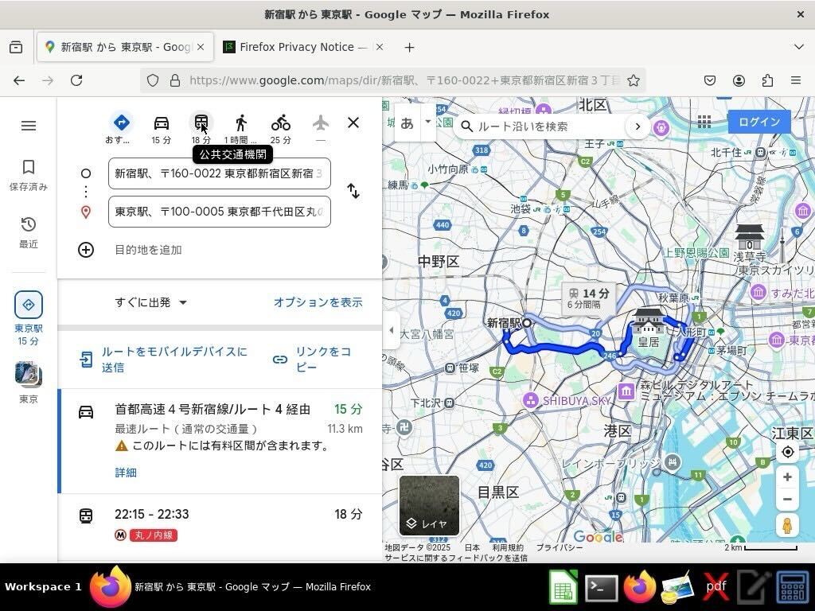
Task: Choose walking travel mode
Action: click(x=240, y=128)
